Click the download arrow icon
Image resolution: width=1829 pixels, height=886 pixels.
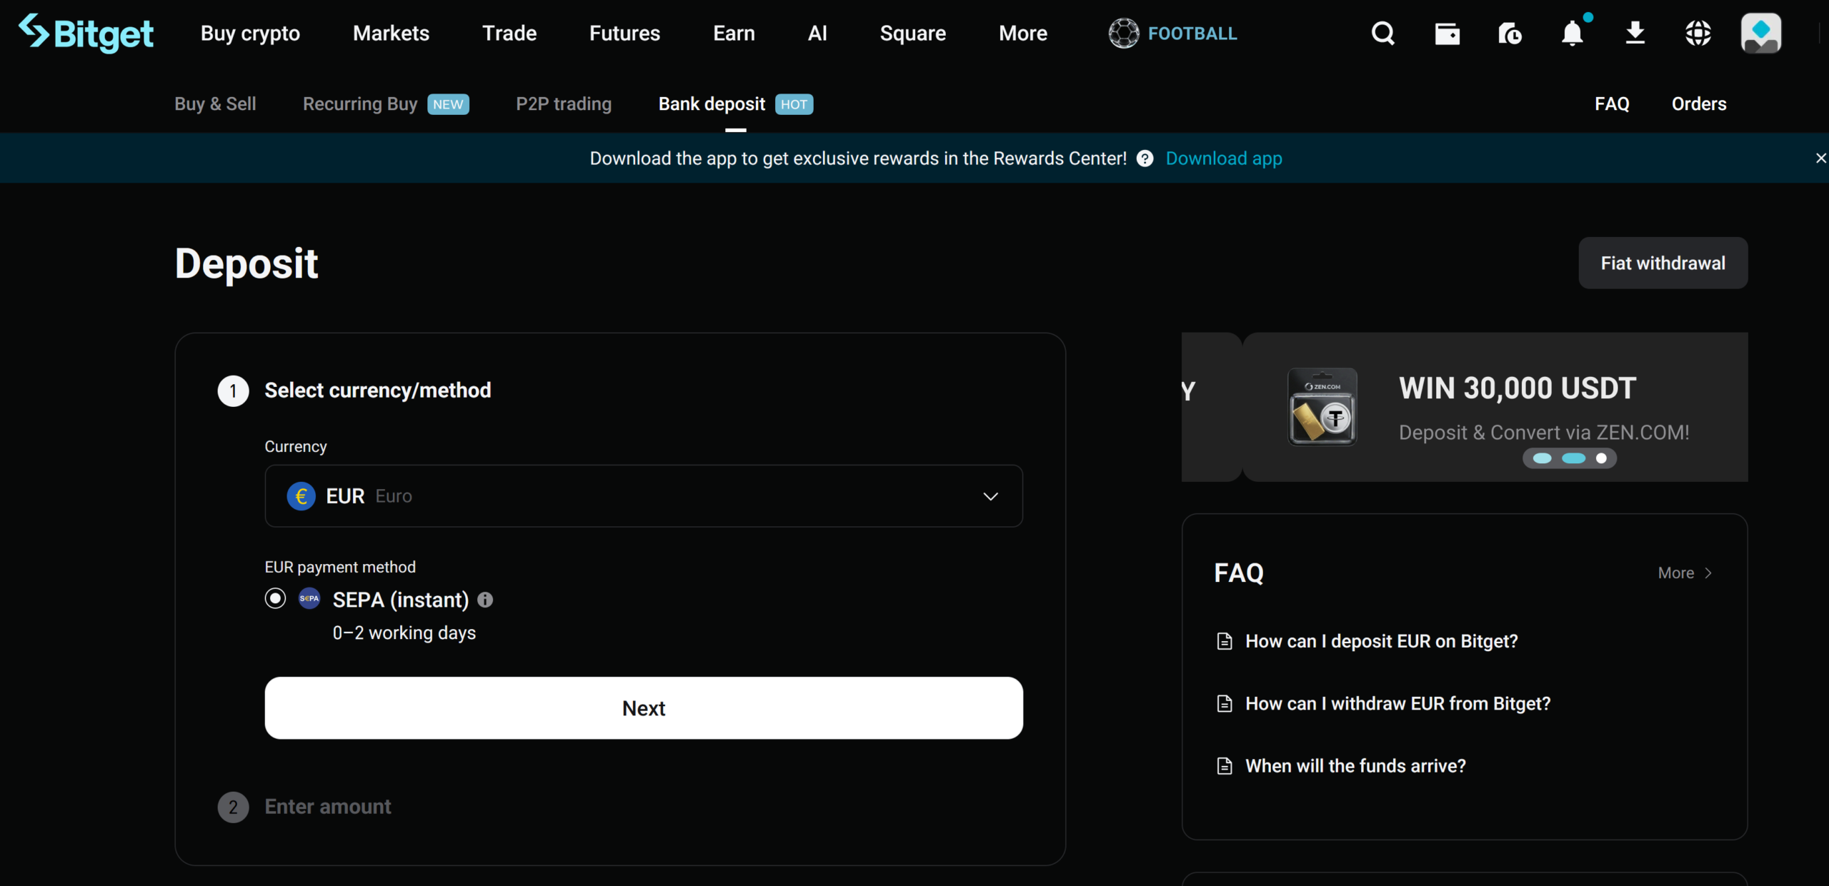tap(1635, 34)
